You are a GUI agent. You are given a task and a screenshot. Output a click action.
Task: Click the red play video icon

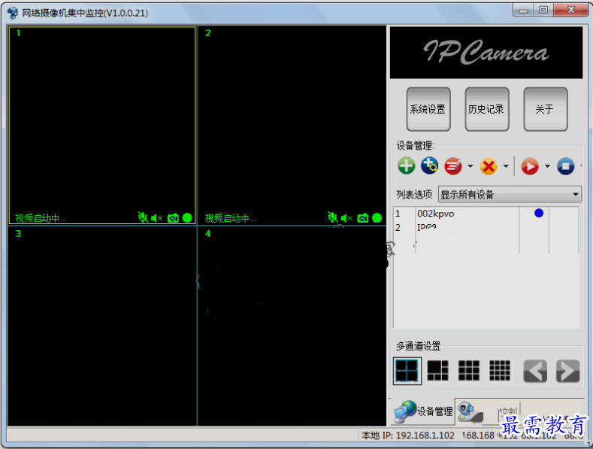click(x=530, y=165)
